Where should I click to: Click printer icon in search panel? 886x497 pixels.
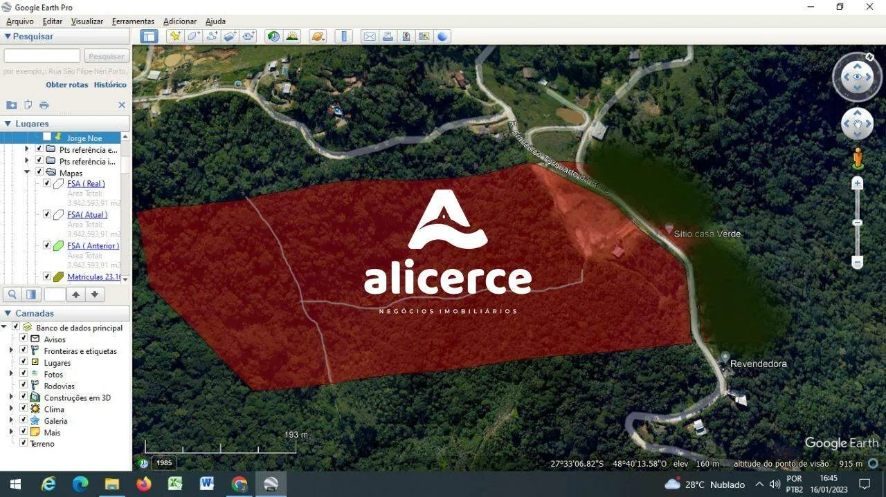point(44,105)
